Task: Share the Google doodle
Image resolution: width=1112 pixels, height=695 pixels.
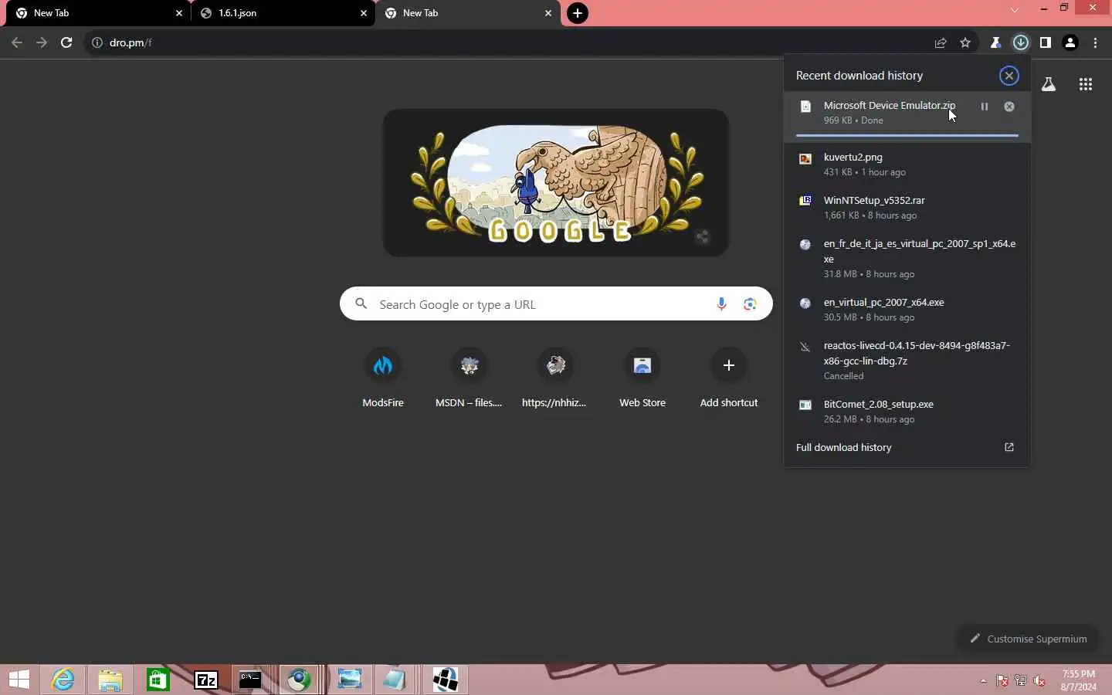Action: (x=702, y=237)
